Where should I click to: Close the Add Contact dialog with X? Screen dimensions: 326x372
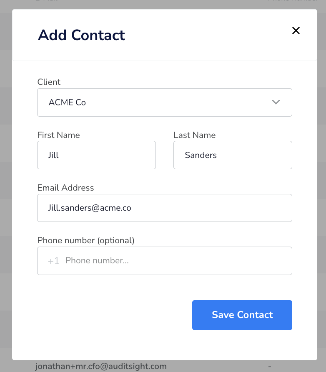[296, 31]
